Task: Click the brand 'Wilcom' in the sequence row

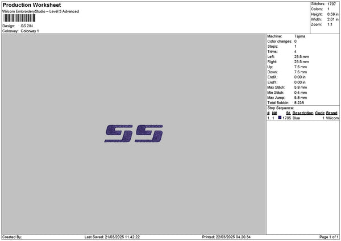Action: point(332,118)
